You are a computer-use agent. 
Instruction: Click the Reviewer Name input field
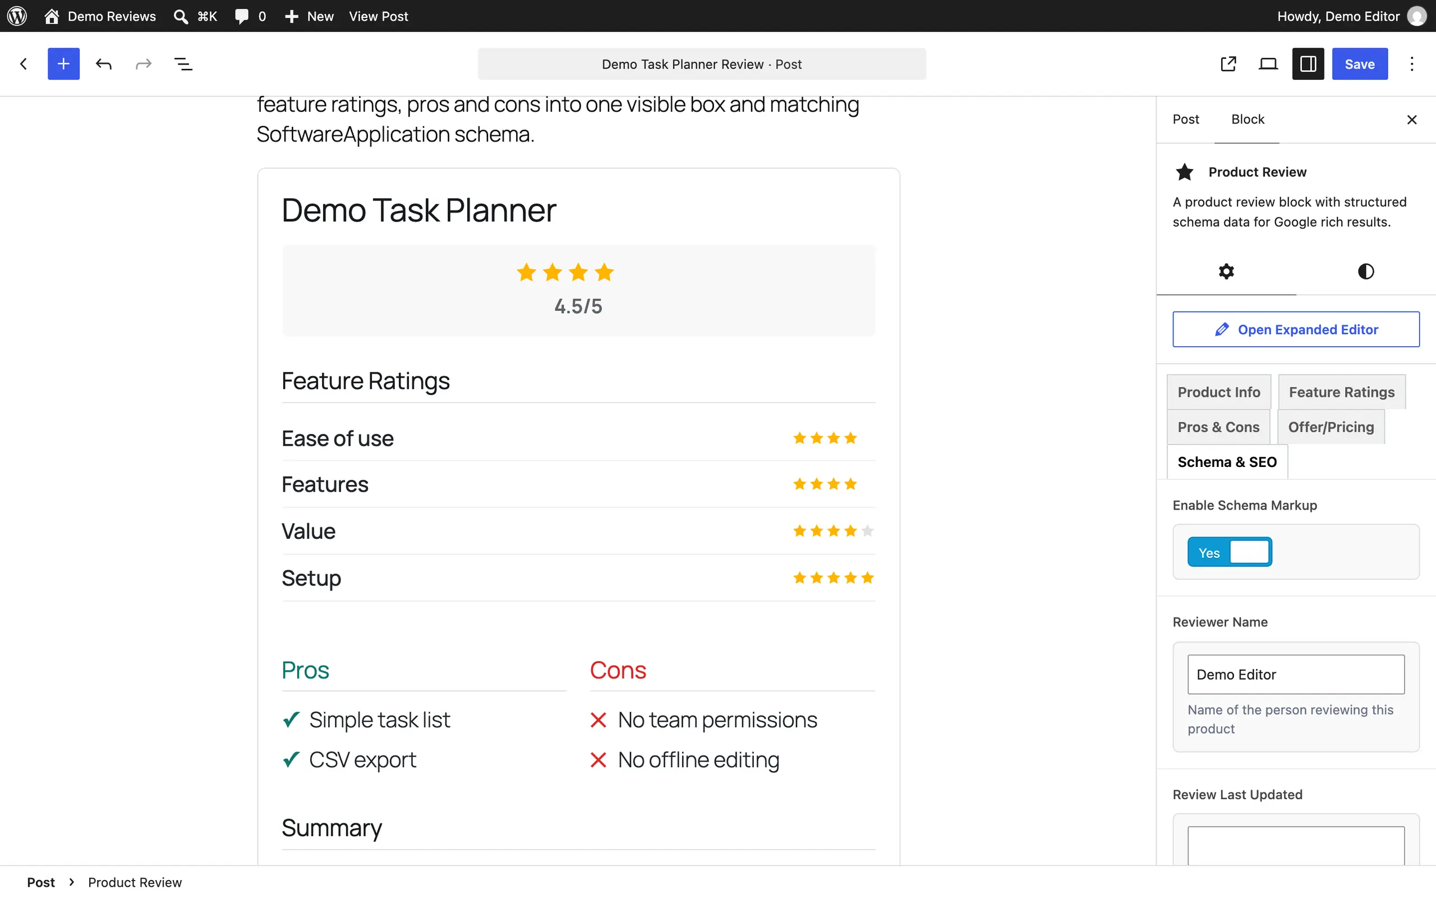[x=1296, y=674]
